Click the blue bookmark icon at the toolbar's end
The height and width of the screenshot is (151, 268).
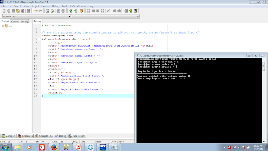(x=135, y=11)
